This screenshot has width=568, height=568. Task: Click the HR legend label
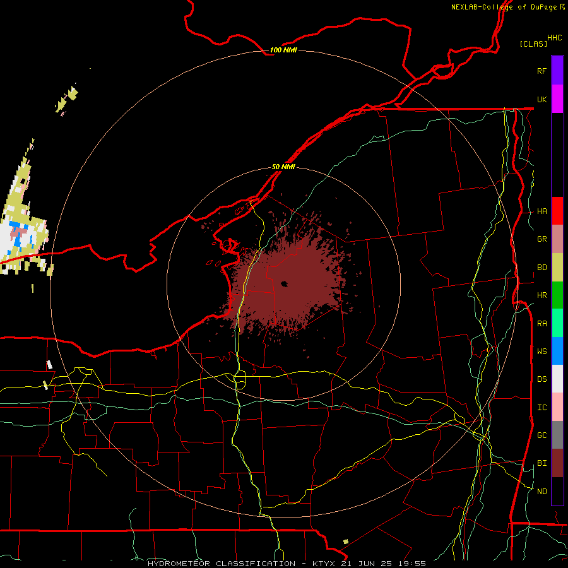point(541,295)
